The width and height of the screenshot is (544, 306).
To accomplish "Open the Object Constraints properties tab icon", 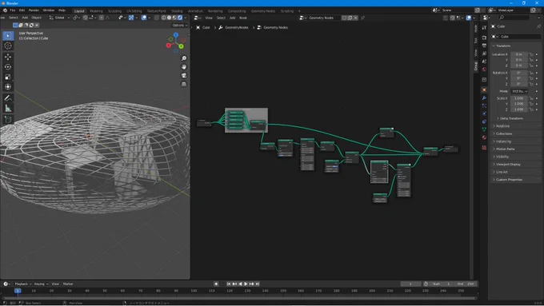I will pyautogui.click(x=484, y=121).
